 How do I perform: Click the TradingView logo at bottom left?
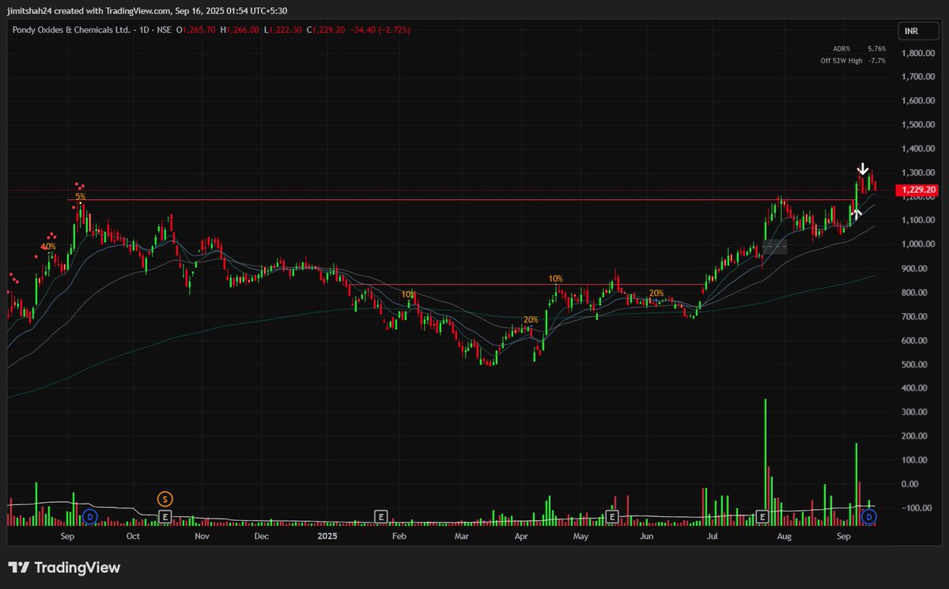[62, 568]
